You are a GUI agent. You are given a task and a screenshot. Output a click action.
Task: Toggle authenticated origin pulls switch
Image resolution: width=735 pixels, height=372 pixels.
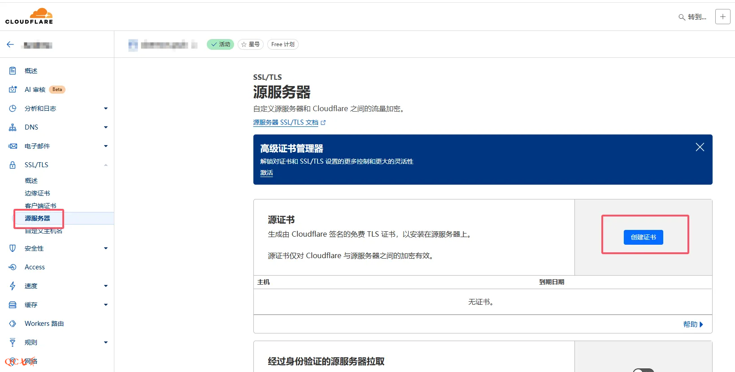point(643,370)
